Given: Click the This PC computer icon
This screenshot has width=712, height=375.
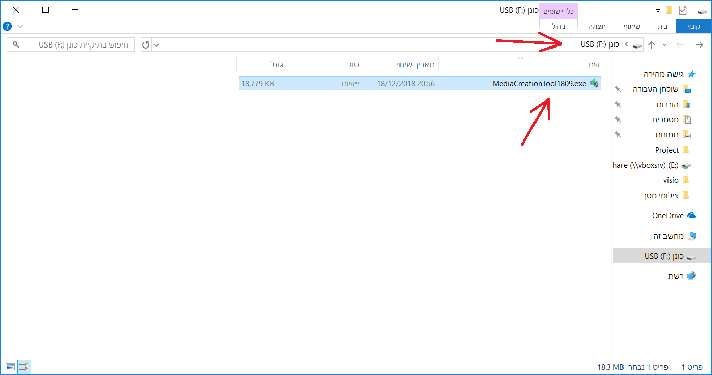Looking at the screenshot, I should click(691, 236).
